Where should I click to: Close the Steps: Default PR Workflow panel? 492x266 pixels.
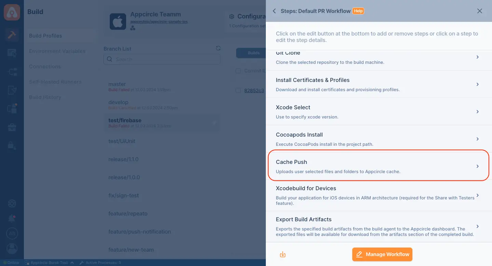tap(480, 11)
